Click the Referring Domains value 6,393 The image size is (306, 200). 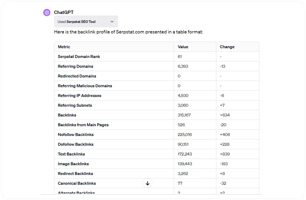click(183, 66)
